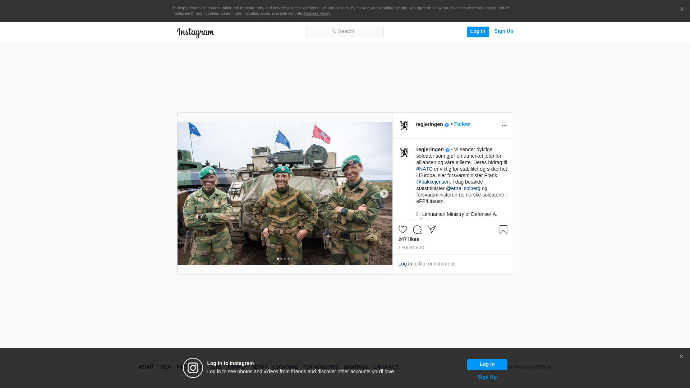Follow the regjeringen account

(x=462, y=124)
